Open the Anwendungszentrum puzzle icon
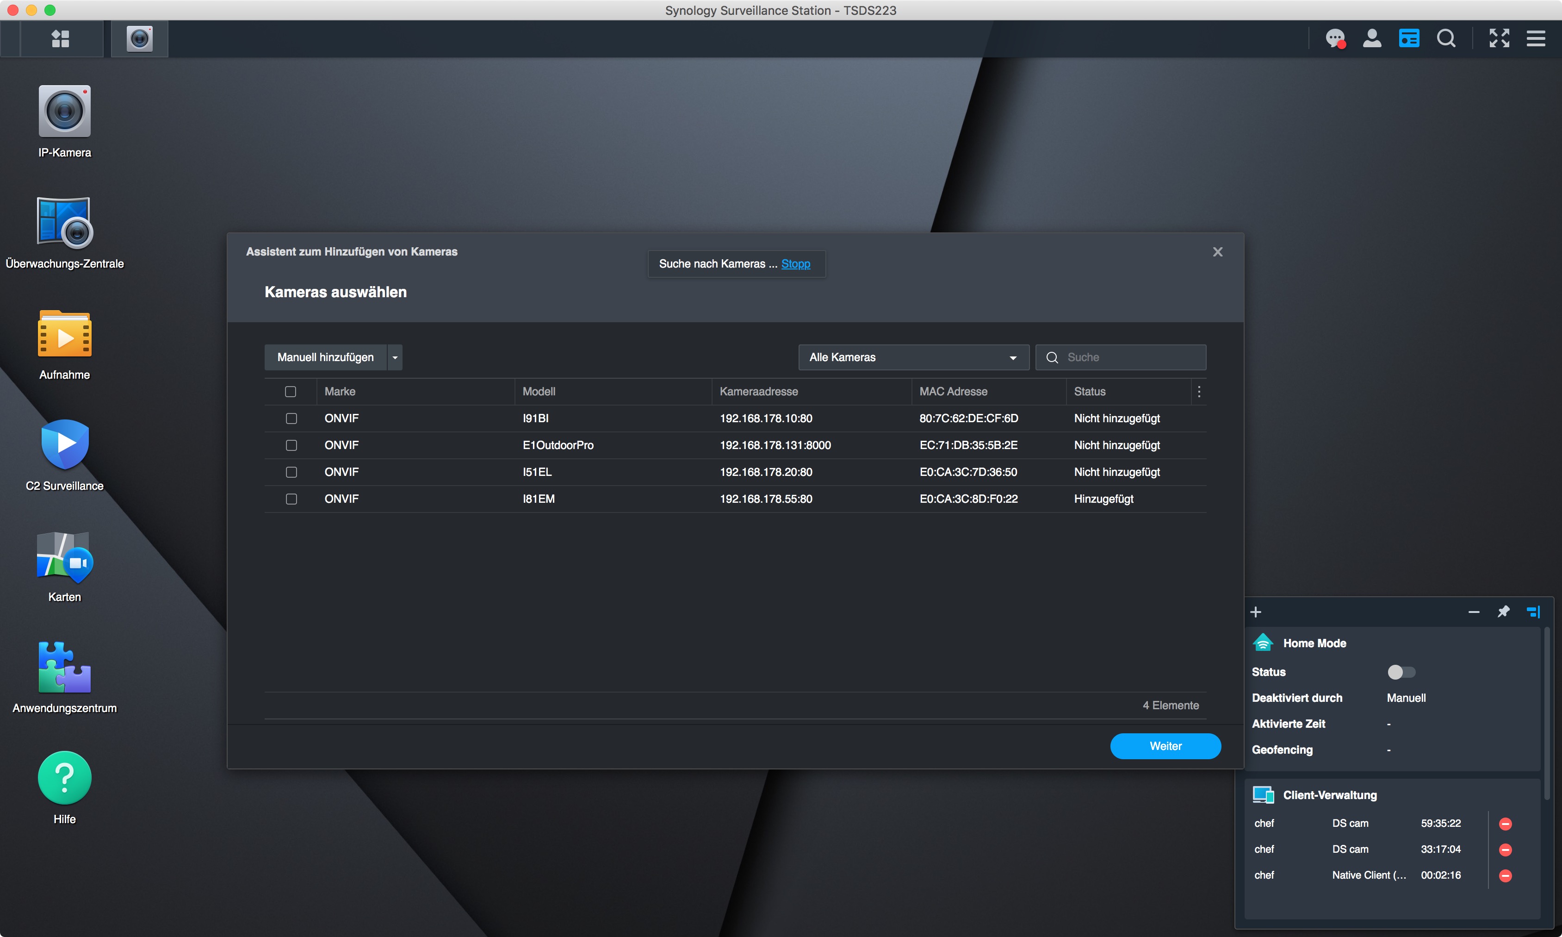This screenshot has width=1562, height=937. pyautogui.click(x=64, y=668)
